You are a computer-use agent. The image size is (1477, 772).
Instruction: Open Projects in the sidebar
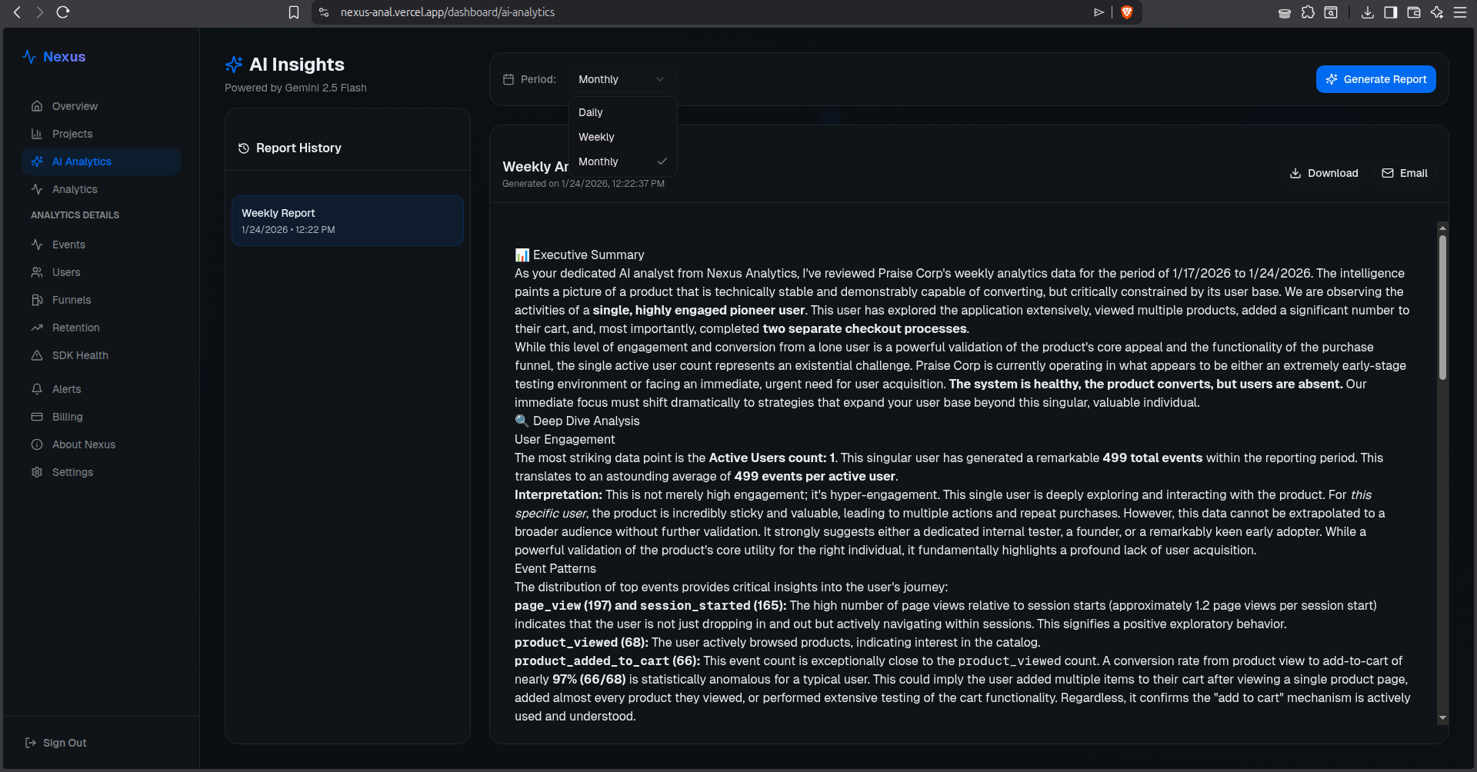point(102,134)
